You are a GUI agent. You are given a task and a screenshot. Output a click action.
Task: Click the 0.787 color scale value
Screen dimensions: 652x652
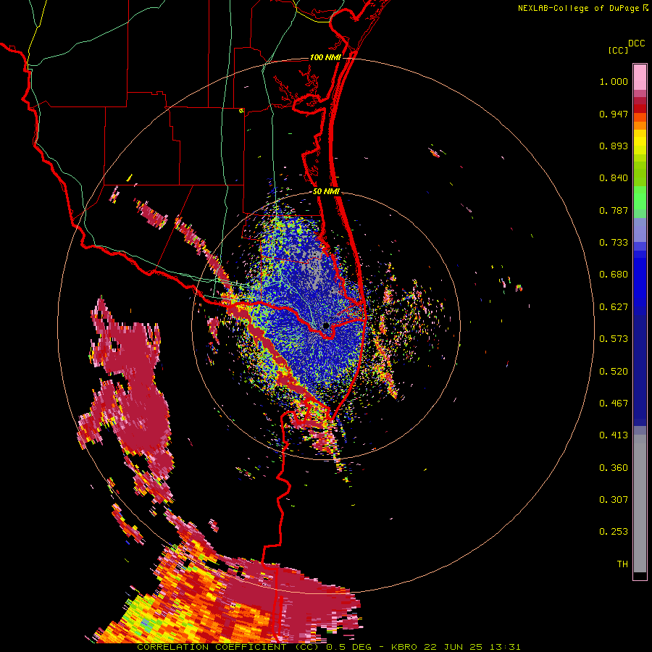pos(614,210)
